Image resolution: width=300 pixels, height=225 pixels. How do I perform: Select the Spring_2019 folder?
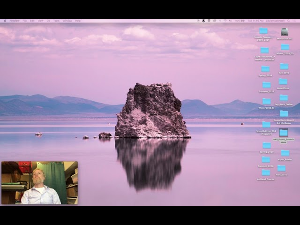point(265,69)
